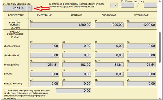This screenshot has height=100, width=163.
Task: Click field 11 płatnika składek emerytalne
Action: 44,55
